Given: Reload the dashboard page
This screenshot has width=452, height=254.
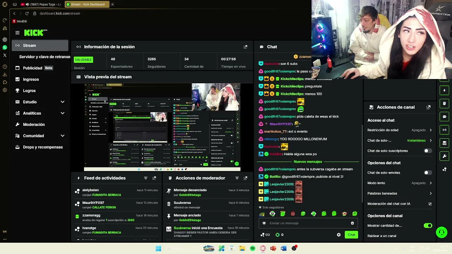Looking at the screenshot, I should tap(27, 13).
